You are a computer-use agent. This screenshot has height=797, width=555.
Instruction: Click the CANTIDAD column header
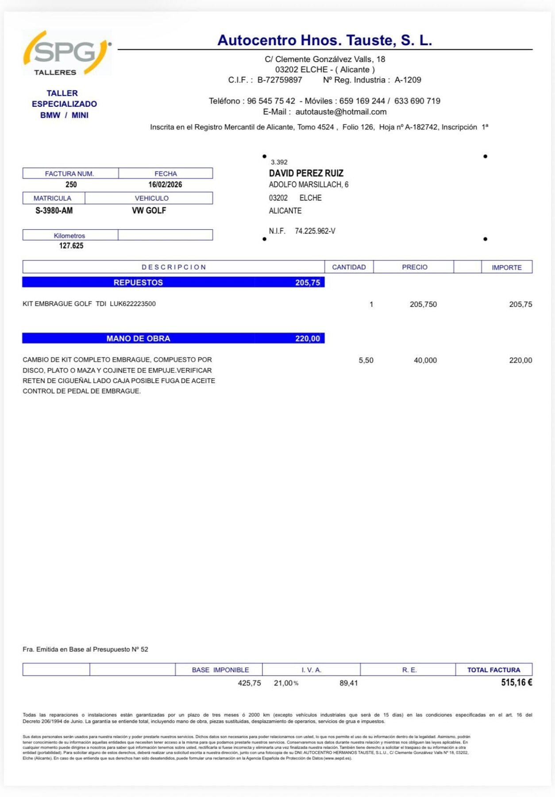[349, 267]
